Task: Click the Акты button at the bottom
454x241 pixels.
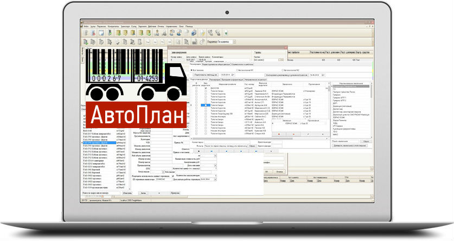Action: [143, 193]
